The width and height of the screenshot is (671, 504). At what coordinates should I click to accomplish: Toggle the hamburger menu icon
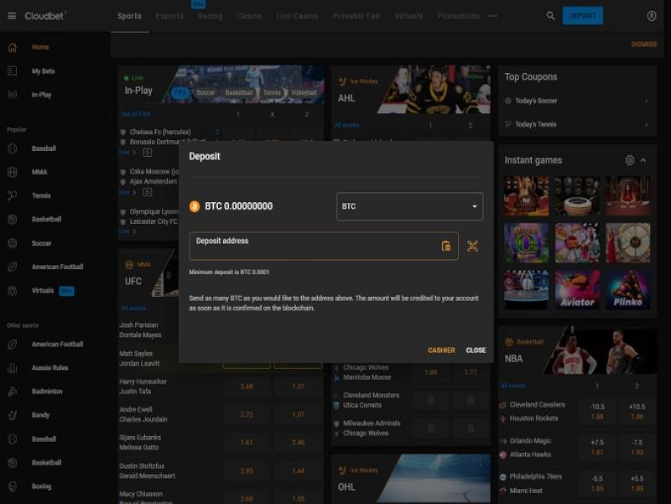pos(12,16)
